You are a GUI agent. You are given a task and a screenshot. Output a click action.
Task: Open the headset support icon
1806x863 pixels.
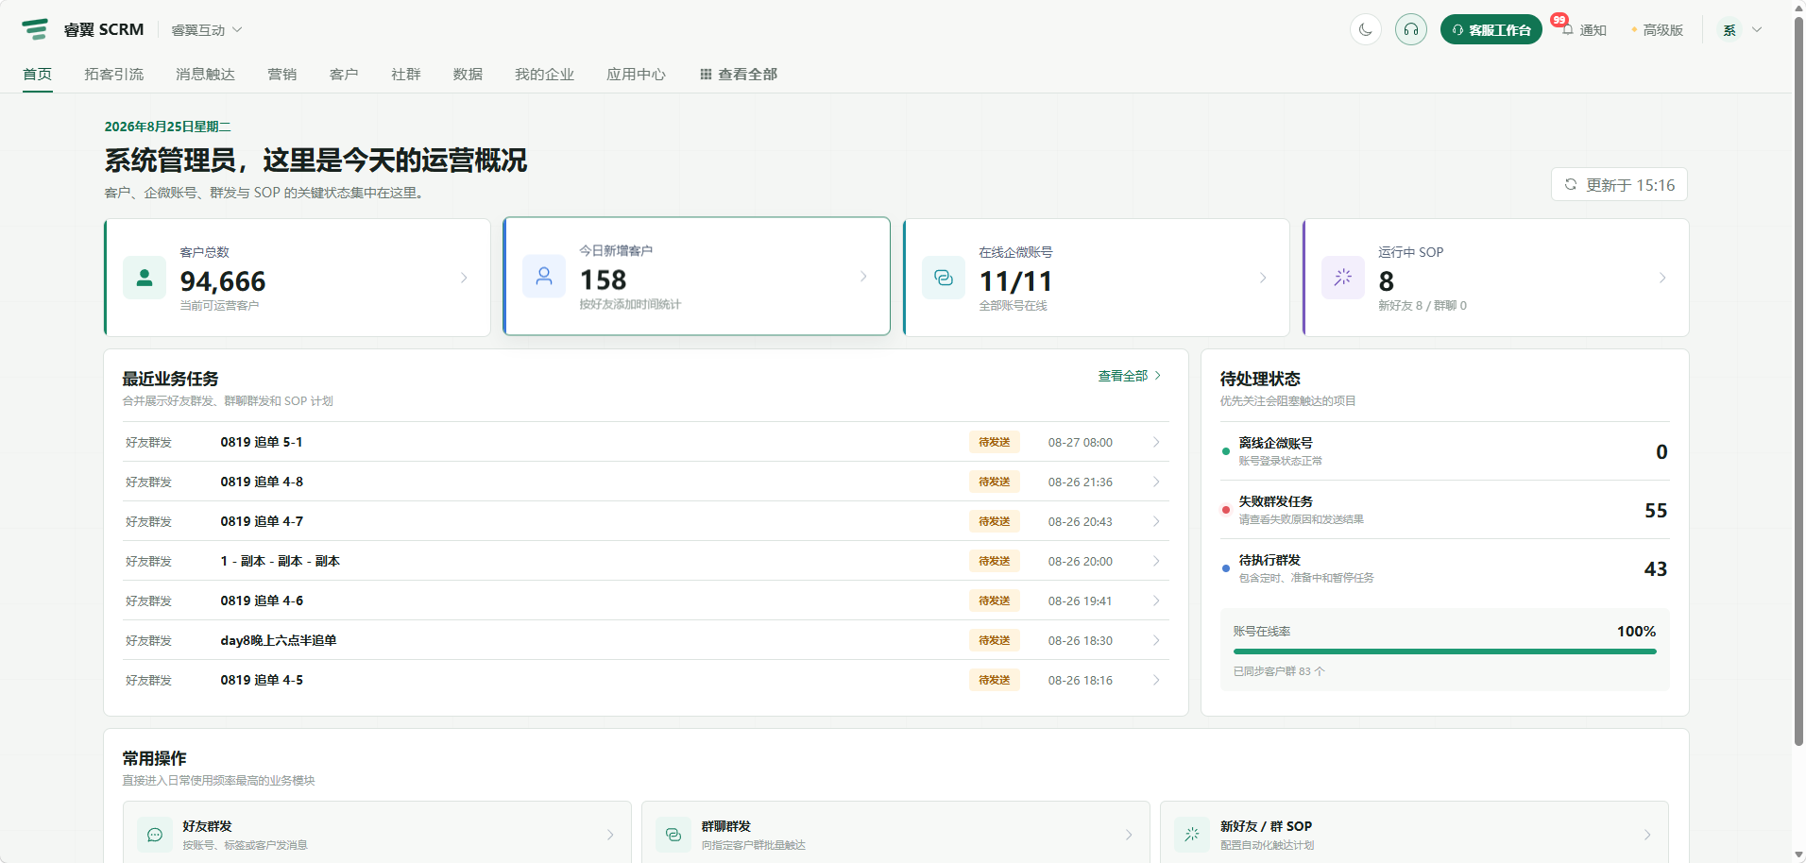(1411, 29)
